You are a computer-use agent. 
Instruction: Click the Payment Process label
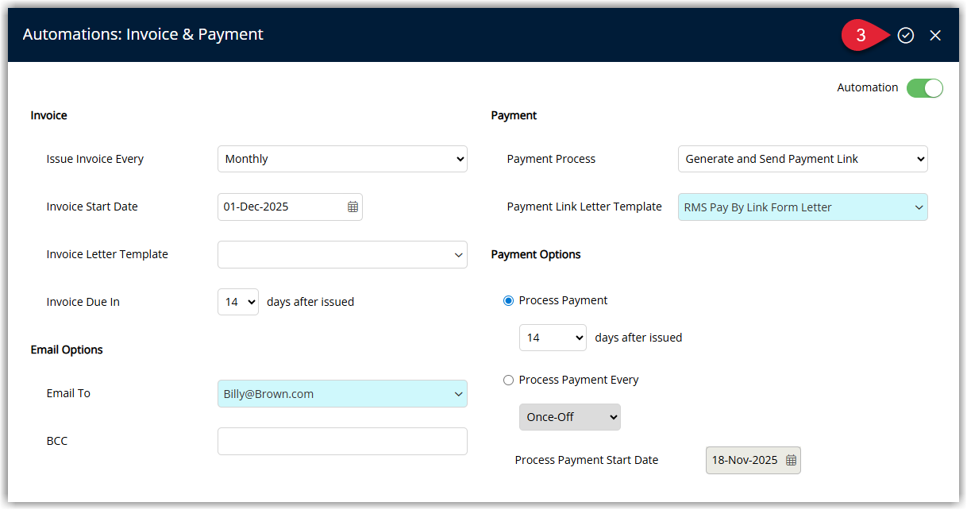pyautogui.click(x=551, y=159)
